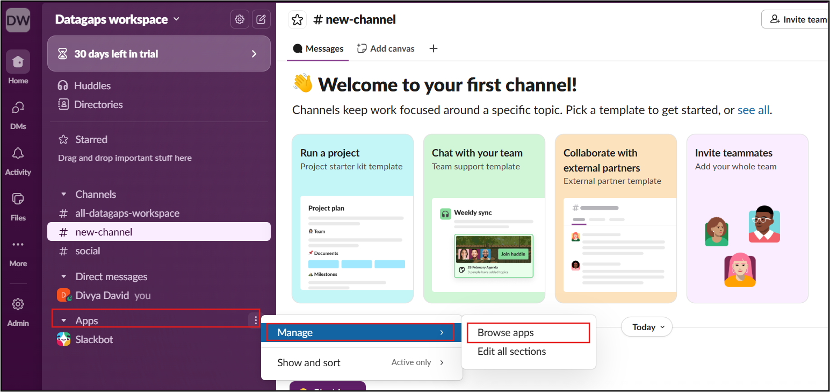Open the social channel
This screenshot has height=392, width=830.
point(159,251)
